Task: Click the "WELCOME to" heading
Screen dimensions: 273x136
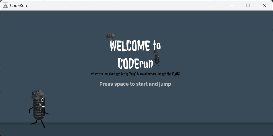Action: pyautogui.click(x=135, y=46)
